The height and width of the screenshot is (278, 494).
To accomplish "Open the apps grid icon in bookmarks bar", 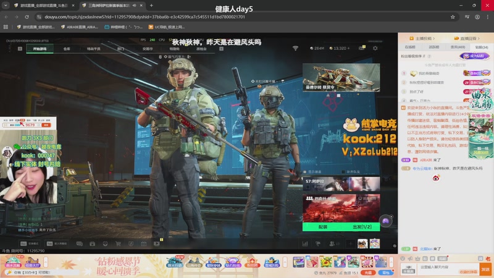I will 6,27.
